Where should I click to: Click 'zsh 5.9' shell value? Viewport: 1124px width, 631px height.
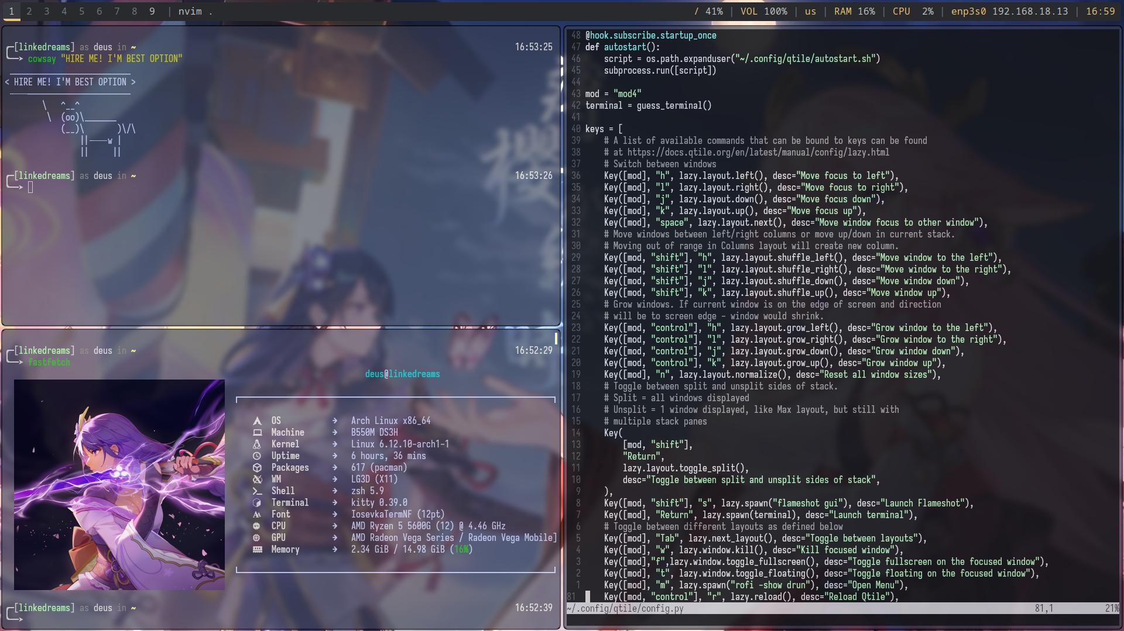coord(367,491)
